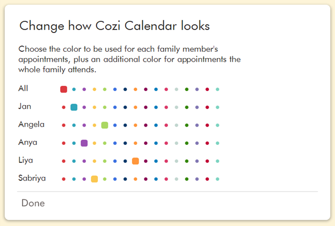Click Liya's selected orange square
Image resolution: width=335 pixels, height=226 pixels.
click(x=136, y=161)
